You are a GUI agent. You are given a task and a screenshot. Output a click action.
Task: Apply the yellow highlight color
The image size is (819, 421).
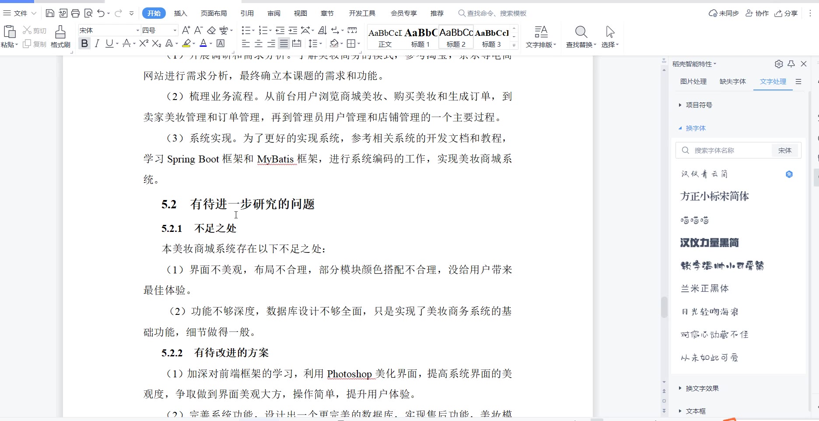(x=187, y=43)
